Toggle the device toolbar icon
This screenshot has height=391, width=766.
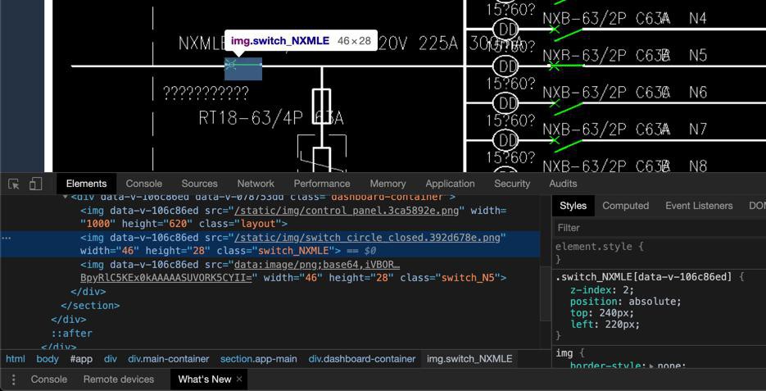pos(36,184)
